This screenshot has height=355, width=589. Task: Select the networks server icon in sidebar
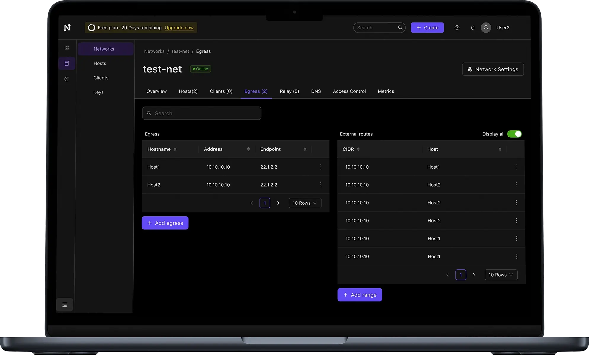pos(67,63)
